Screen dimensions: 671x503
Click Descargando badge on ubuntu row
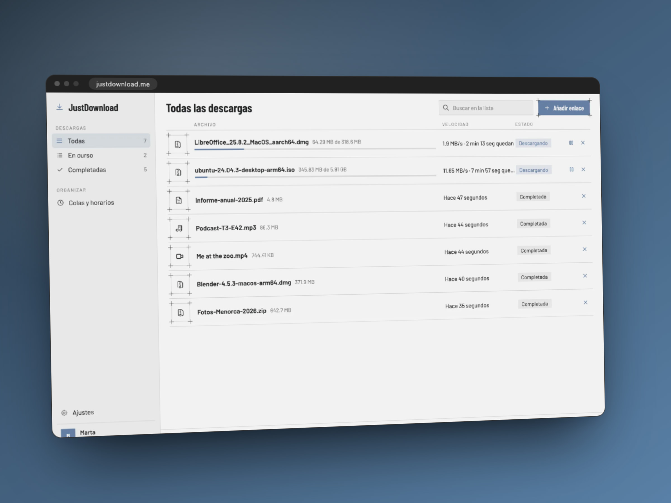coord(533,170)
